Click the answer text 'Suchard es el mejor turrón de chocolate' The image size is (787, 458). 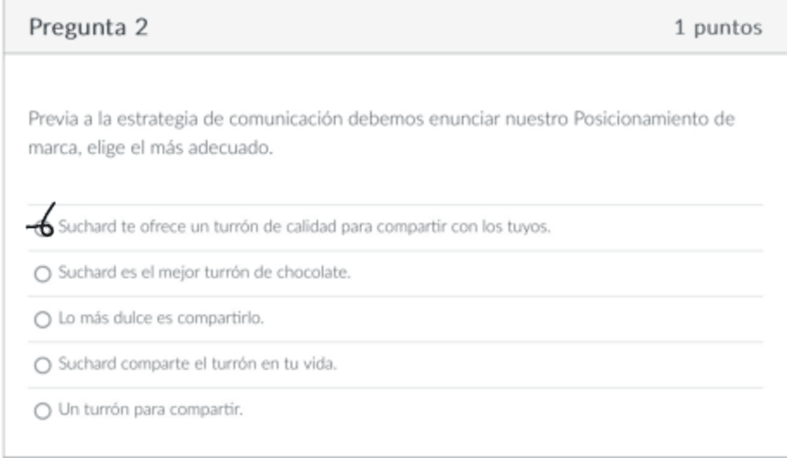[x=204, y=274]
